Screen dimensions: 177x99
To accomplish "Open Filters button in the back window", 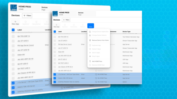I will tap(27, 16).
